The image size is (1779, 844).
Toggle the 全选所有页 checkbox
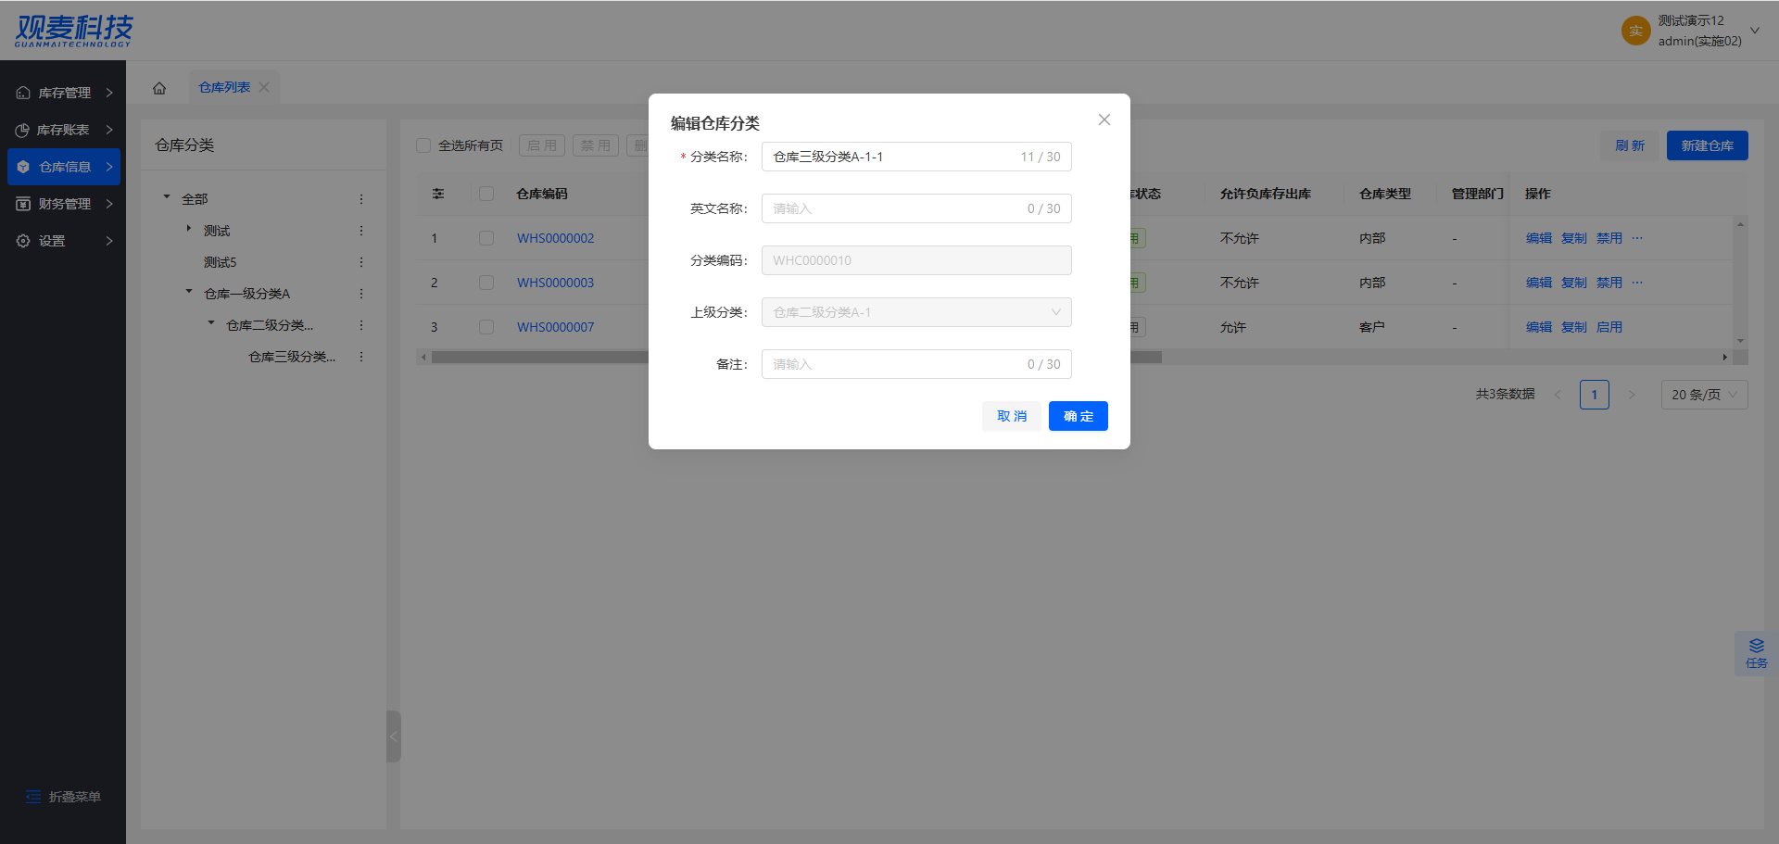[424, 145]
